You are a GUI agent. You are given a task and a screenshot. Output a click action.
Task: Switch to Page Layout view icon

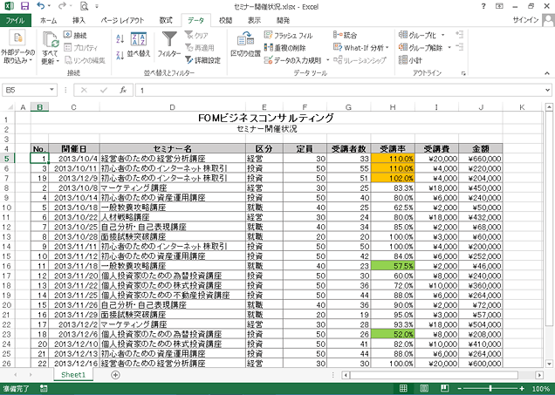click(424, 388)
